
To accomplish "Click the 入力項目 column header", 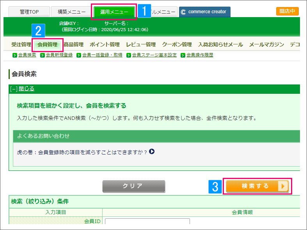I will (x=56, y=212).
